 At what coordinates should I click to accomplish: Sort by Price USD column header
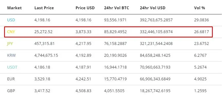pyautogui.click(x=85, y=8)
